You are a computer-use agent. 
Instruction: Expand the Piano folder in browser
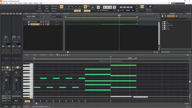point(163,27)
